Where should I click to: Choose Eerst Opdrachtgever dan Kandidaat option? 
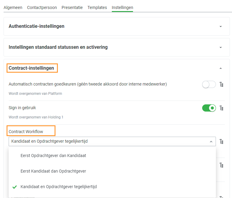click(x=53, y=156)
